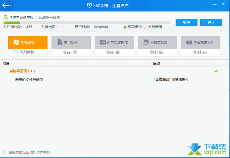Click the 360 shield logo in title
Screen dimensions: 230x158
coord(89,5)
